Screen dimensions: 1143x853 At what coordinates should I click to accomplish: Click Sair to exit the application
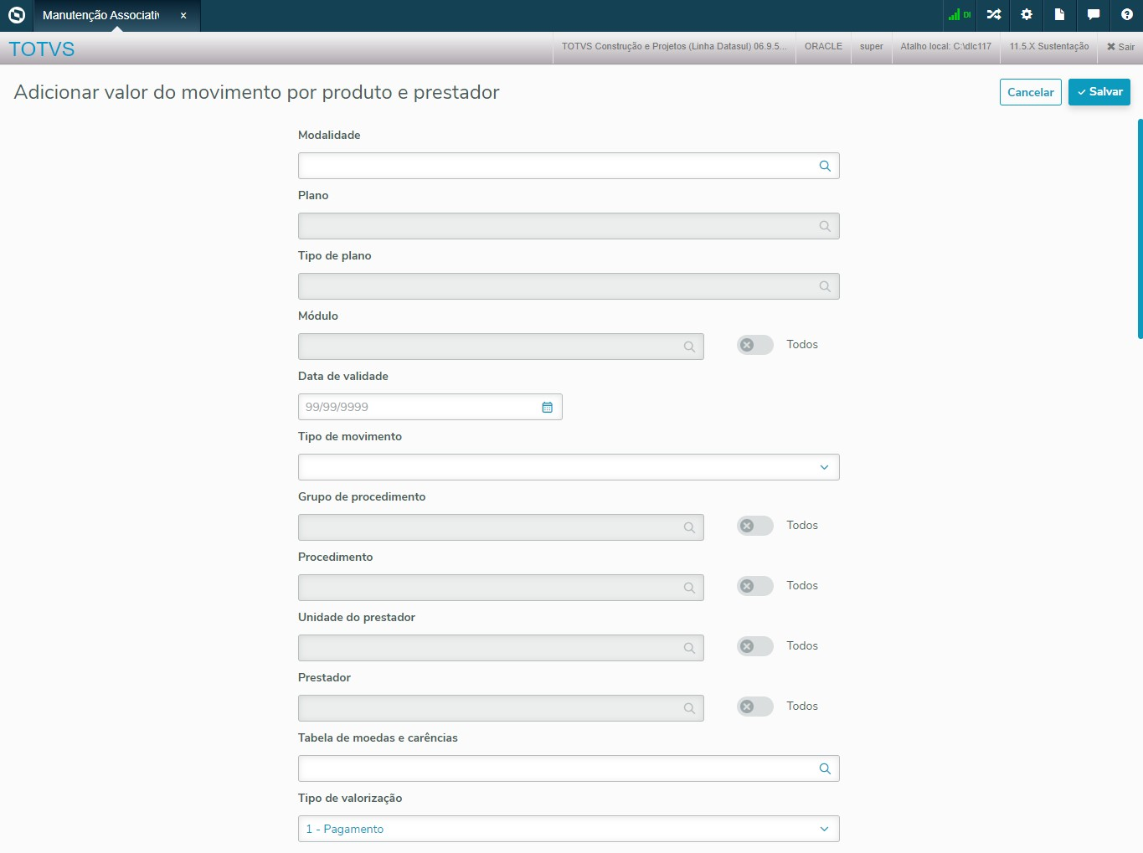click(x=1120, y=47)
